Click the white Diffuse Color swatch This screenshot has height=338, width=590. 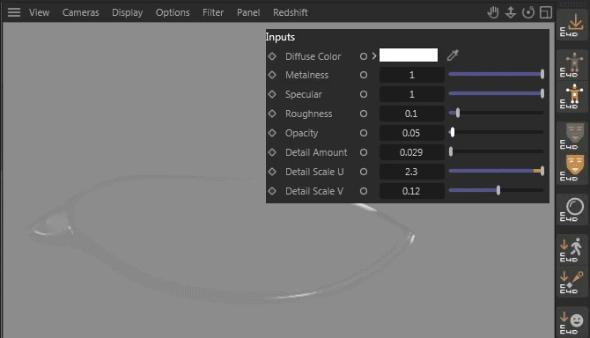coord(409,55)
